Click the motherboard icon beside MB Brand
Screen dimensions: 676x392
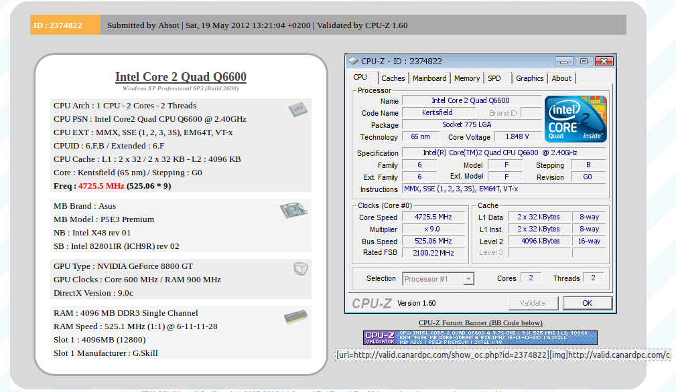[293, 210]
